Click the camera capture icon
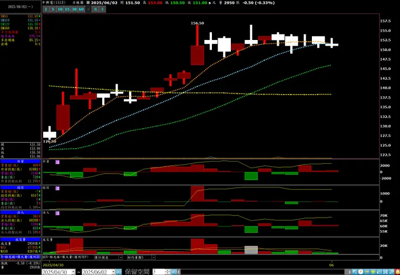This screenshot has width=400, height=275. click(x=385, y=272)
